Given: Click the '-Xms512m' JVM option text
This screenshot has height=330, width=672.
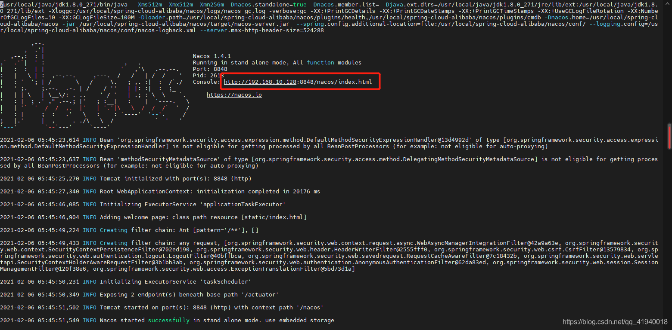Looking at the screenshot, I should point(148,4).
